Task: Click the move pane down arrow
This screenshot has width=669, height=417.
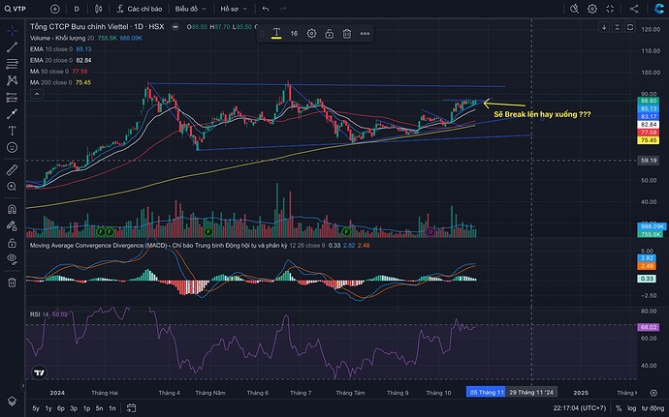Action: click(x=604, y=27)
